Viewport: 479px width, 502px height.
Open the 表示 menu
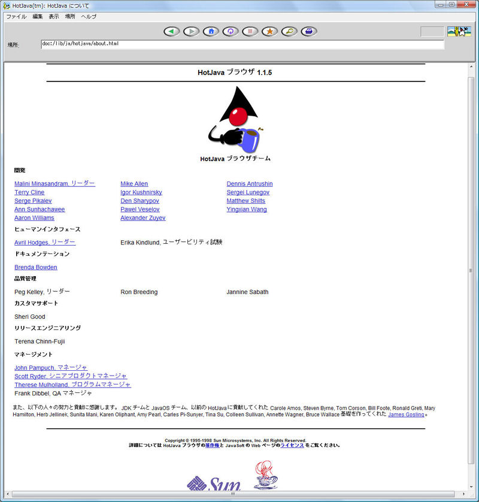click(x=54, y=17)
